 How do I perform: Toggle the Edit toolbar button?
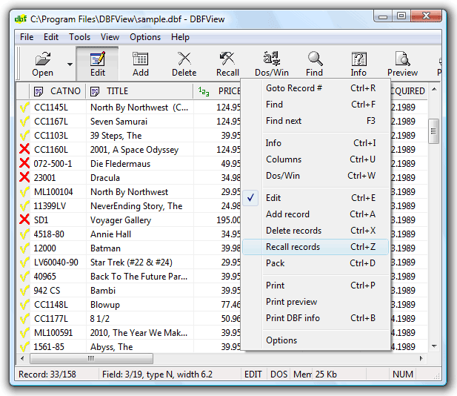pos(97,59)
